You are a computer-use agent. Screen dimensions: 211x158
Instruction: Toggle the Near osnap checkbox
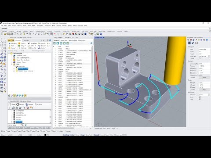coord(7,131)
